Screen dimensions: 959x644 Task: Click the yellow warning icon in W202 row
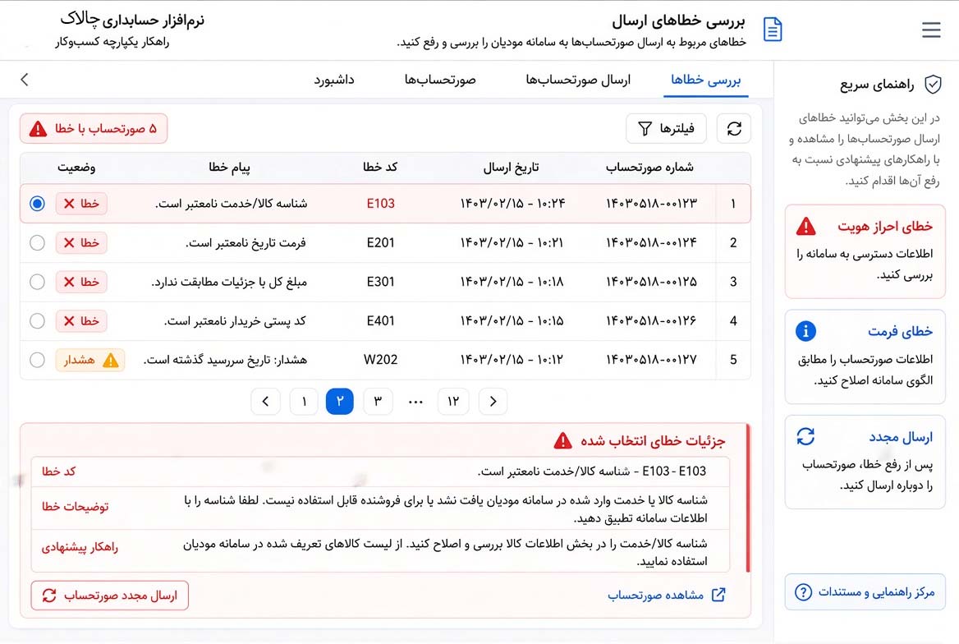pyautogui.click(x=111, y=360)
